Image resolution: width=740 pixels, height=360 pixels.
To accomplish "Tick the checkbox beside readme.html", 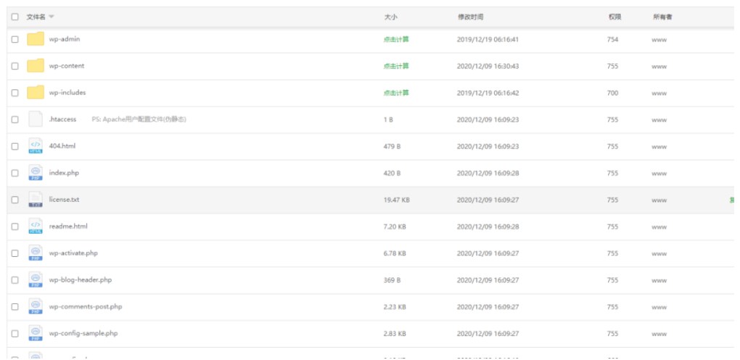I will point(15,226).
